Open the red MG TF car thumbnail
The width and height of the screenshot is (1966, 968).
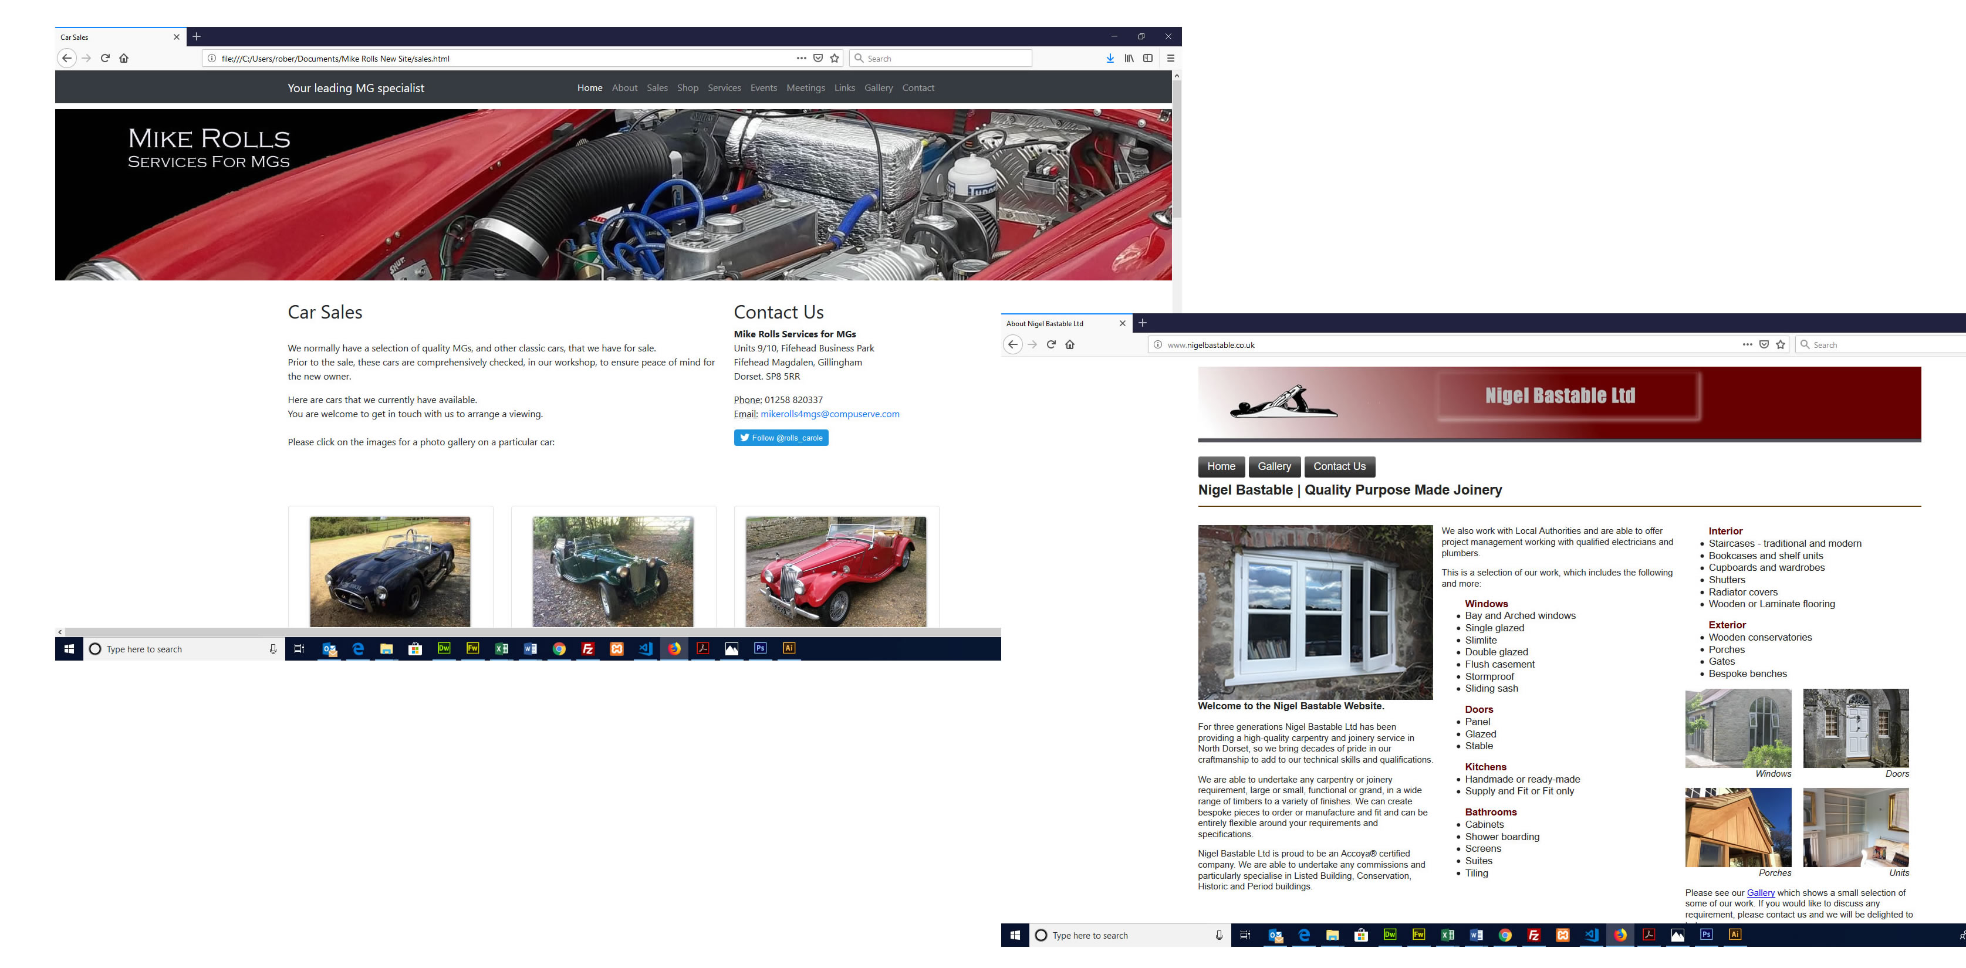click(x=836, y=571)
